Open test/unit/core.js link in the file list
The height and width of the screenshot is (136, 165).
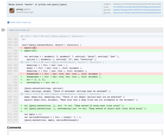point(20,22)
